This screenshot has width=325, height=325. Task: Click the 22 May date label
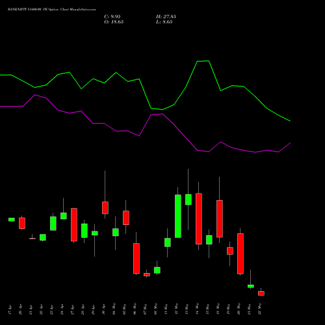259,309
